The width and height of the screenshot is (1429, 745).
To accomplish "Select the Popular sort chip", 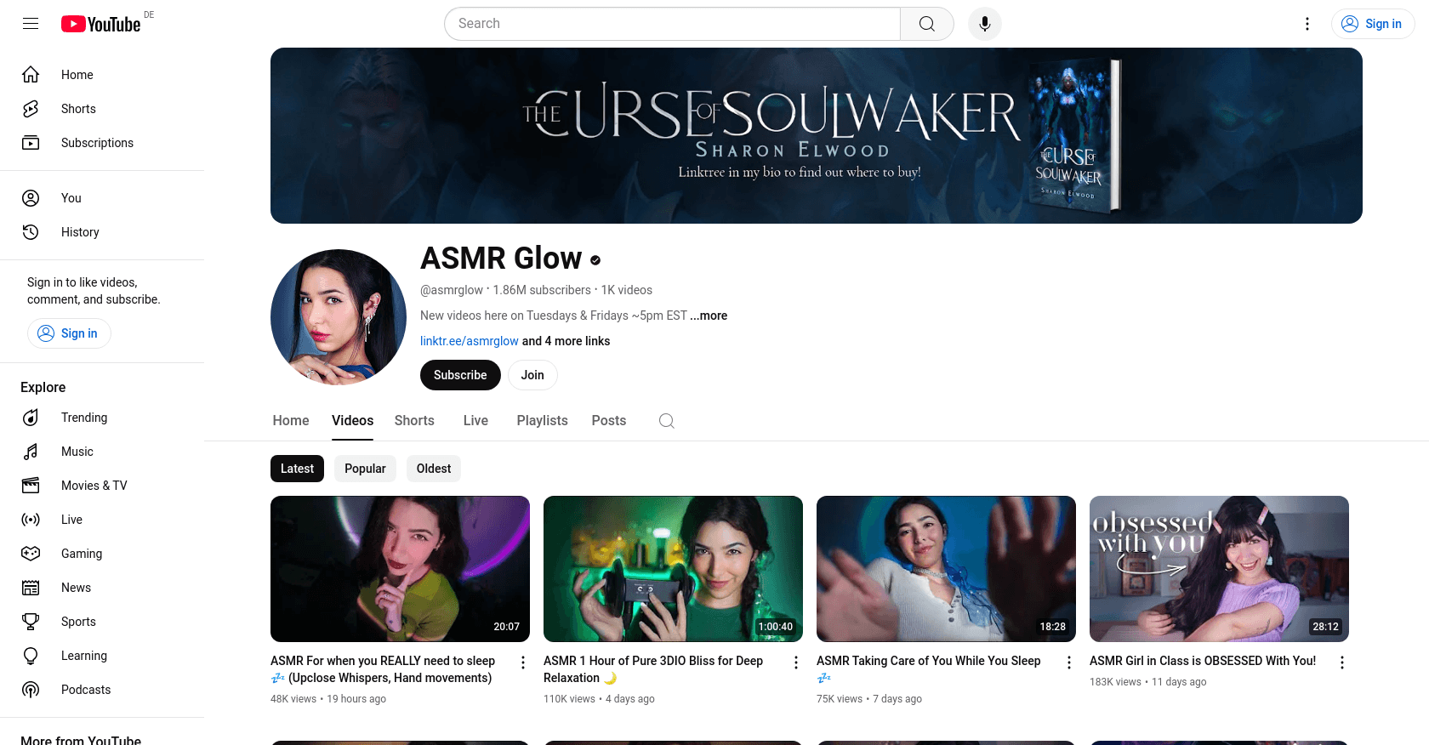I will click(x=365, y=469).
